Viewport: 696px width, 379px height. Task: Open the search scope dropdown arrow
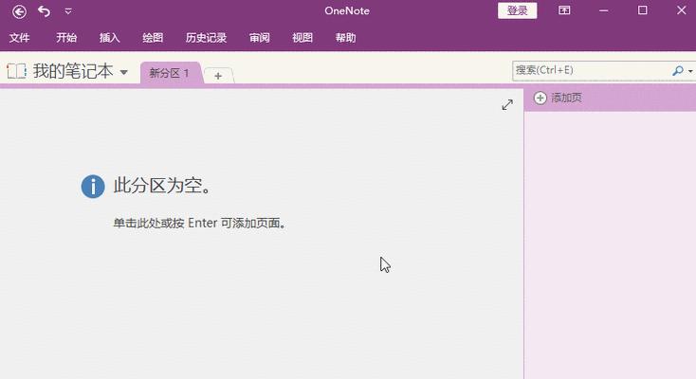click(690, 71)
